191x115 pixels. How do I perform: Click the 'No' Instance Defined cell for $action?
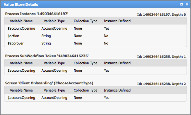pyautogui.click(x=106, y=36)
